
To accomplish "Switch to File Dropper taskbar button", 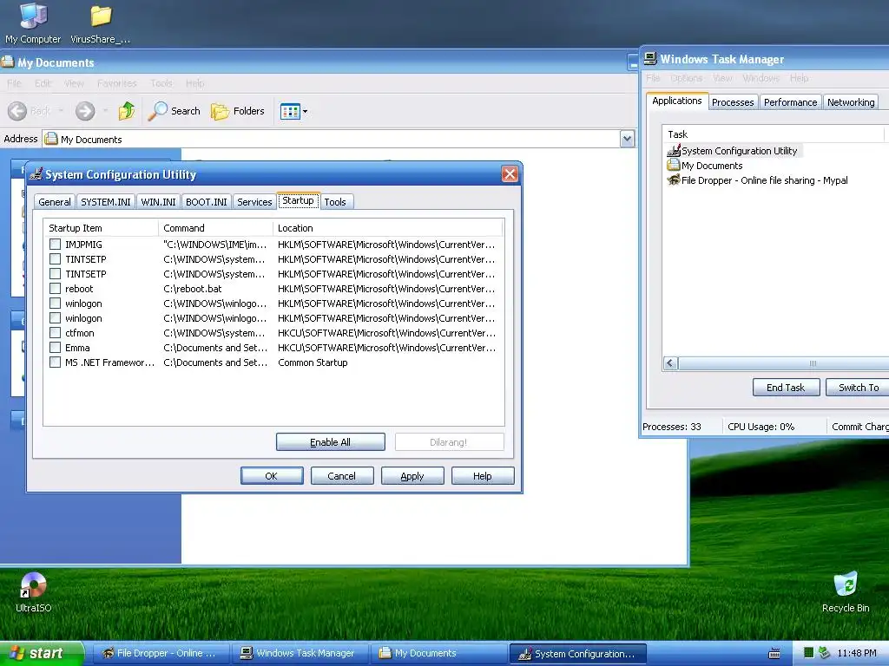I will coord(161,653).
